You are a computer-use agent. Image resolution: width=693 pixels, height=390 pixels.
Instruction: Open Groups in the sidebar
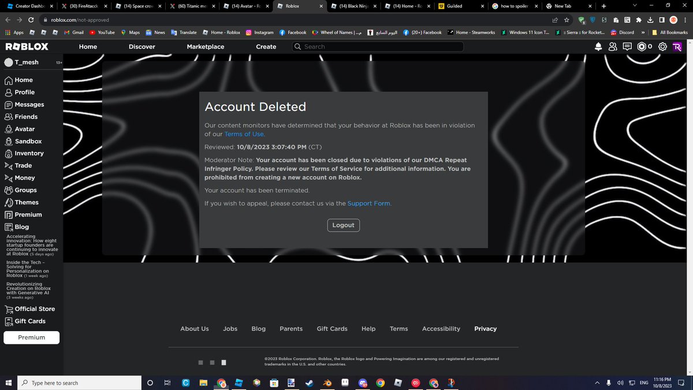coord(21,190)
